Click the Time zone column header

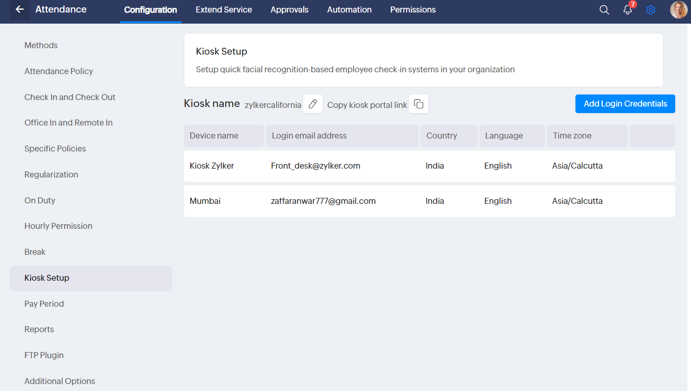(587, 136)
